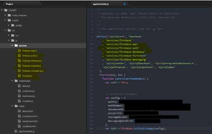Click line number 32 in gutter
Viewport: 212px width, 134px height.
coord(91,128)
